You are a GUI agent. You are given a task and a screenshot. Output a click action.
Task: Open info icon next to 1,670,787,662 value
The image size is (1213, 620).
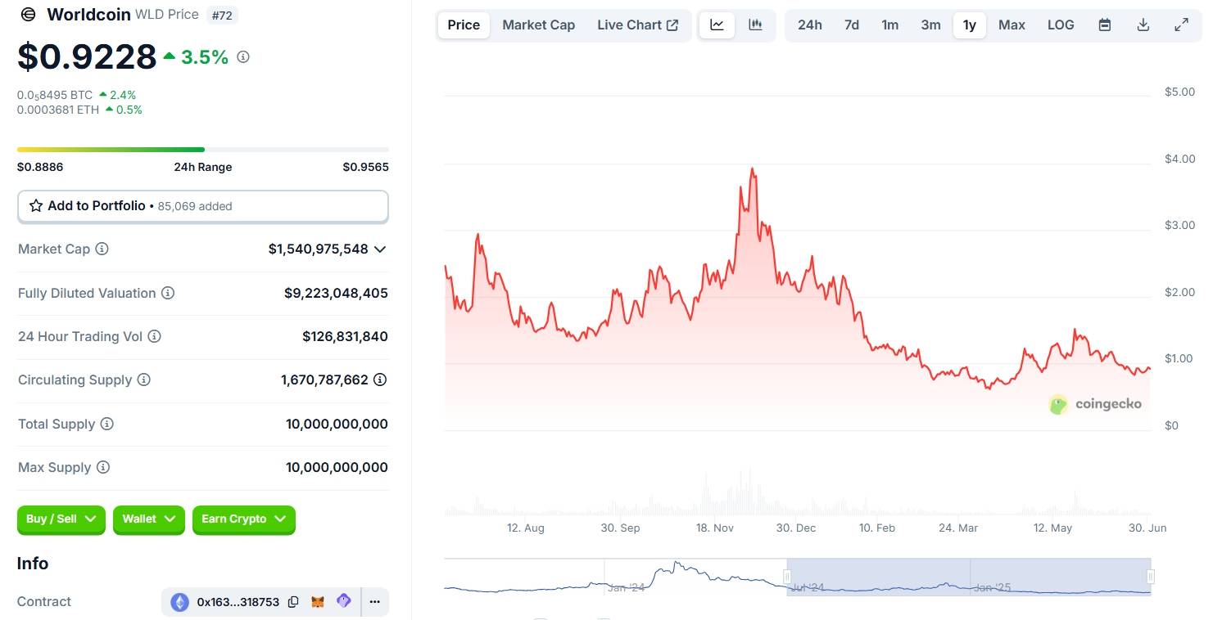[x=380, y=380]
